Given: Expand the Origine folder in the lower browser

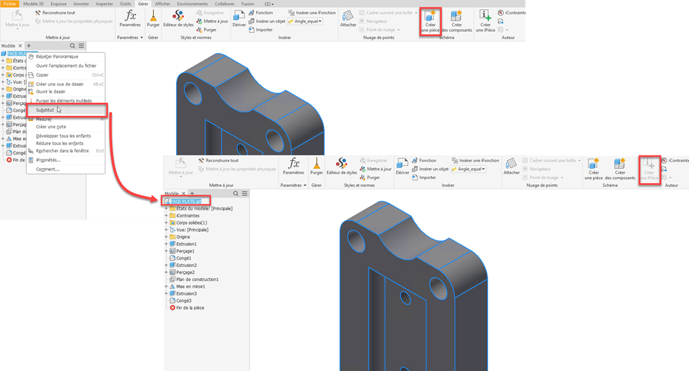Looking at the screenshot, I should click(166, 237).
